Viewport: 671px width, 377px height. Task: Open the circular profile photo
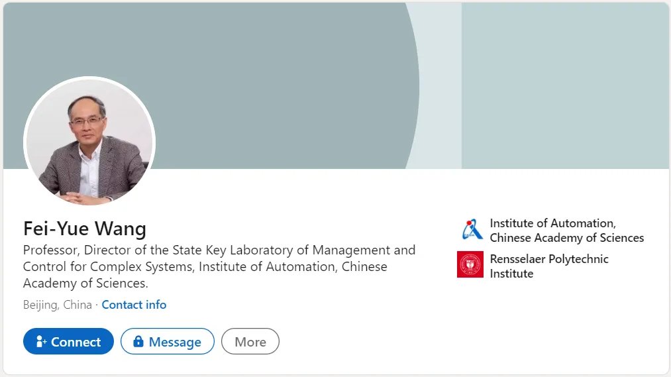[x=89, y=142]
